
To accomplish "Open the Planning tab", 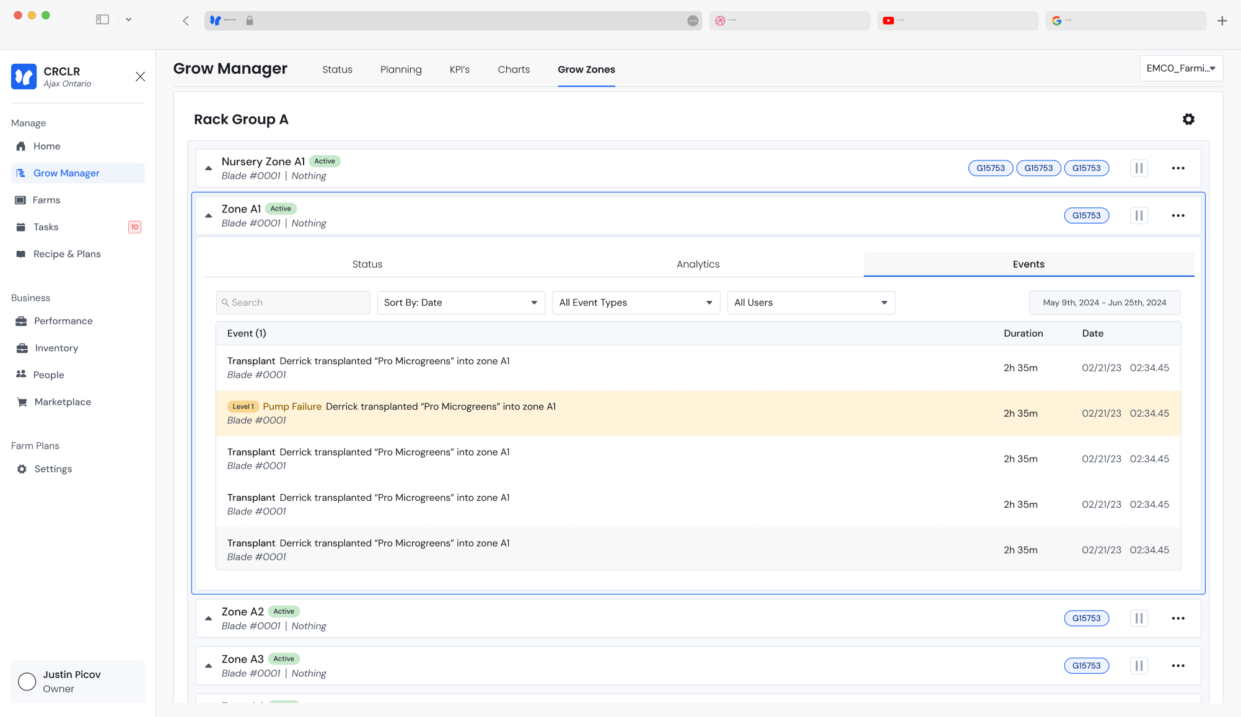I will 401,69.
